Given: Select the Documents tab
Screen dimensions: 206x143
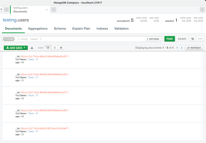Looking at the screenshot, I should [13, 28].
